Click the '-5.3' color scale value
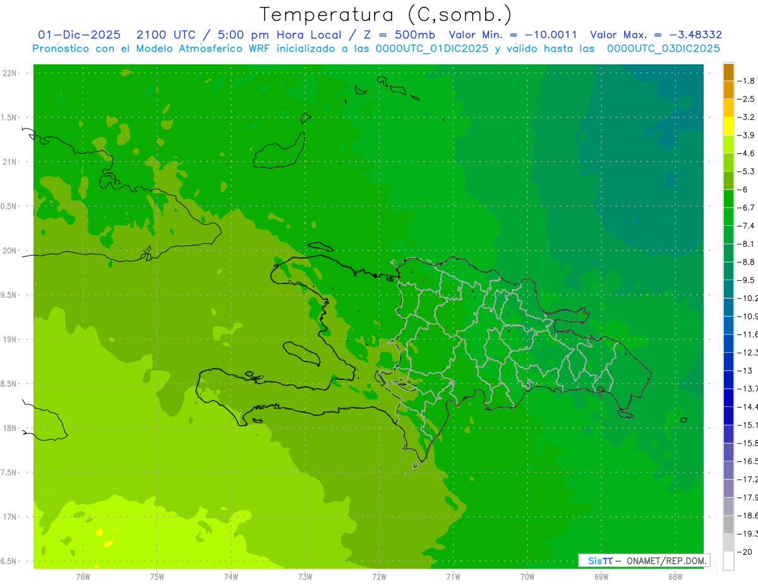 tap(747, 171)
